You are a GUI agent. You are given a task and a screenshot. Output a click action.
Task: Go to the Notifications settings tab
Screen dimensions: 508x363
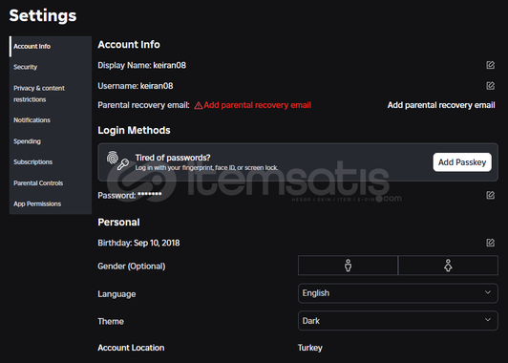tap(51, 120)
